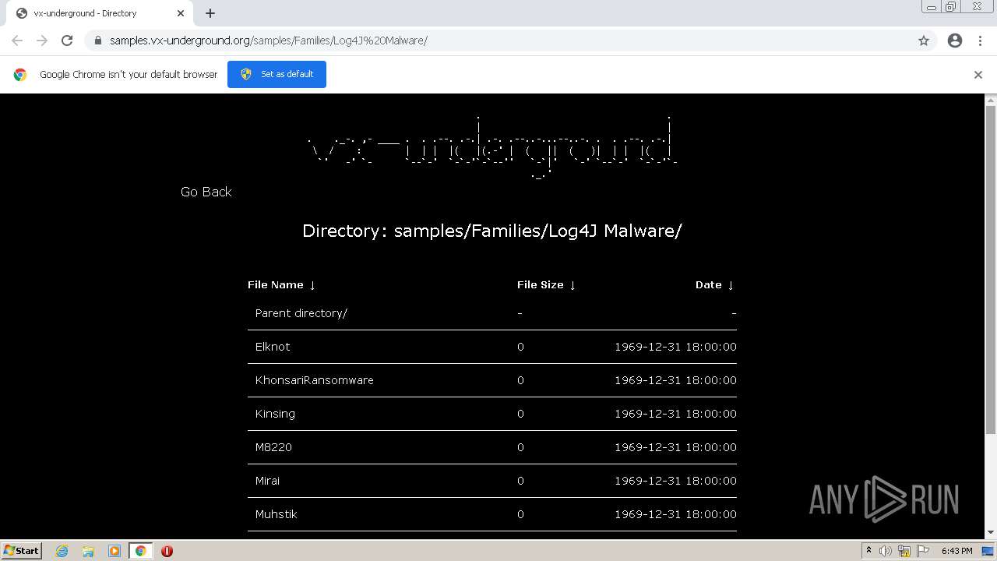The image size is (997, 561).
Task: Open Parent directory/ link
Action: tap(301, 313)
